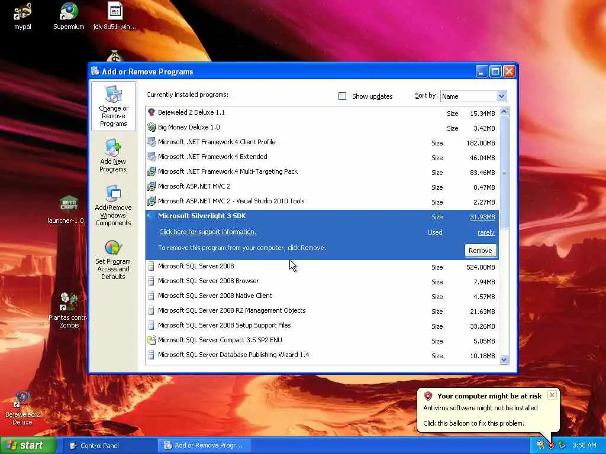This screenshot has width=606, height=454.
Task: Click the Microsoft Silverlight 3 SDK icon
Action: tap(151, 216)
